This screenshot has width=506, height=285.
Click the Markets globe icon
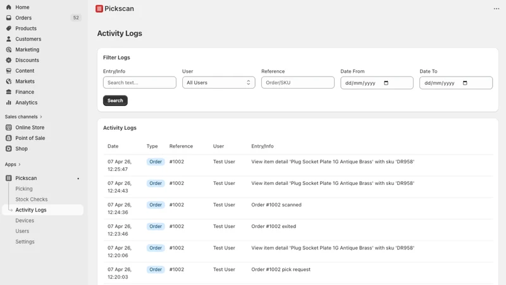coord(9,82)
